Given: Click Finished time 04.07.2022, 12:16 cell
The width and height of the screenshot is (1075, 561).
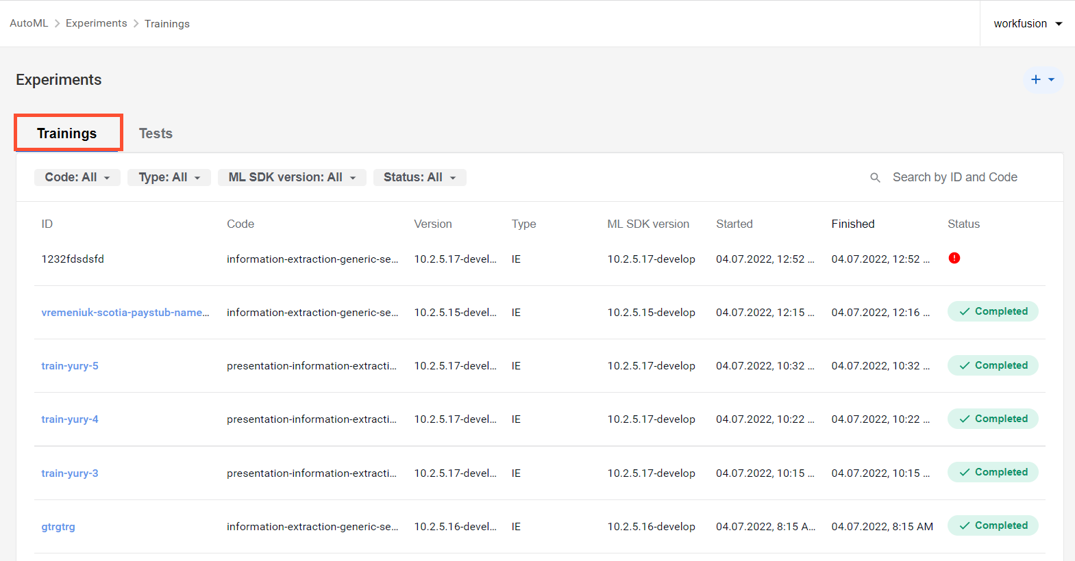Looking at the screenshot, I should click(881, 312).
